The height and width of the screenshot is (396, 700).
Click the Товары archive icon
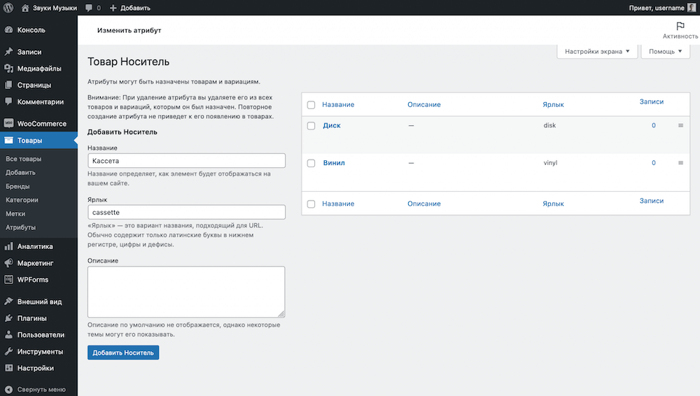tap(8, 140)
